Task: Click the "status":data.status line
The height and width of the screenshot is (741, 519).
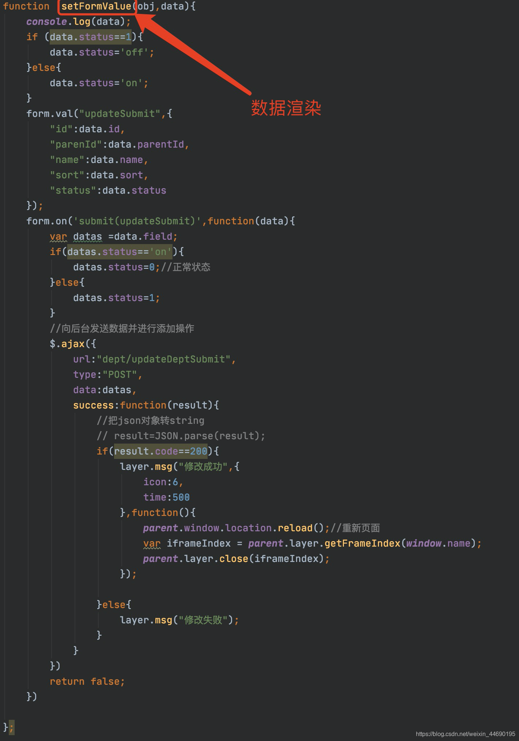Action: (x=108, y=190)
